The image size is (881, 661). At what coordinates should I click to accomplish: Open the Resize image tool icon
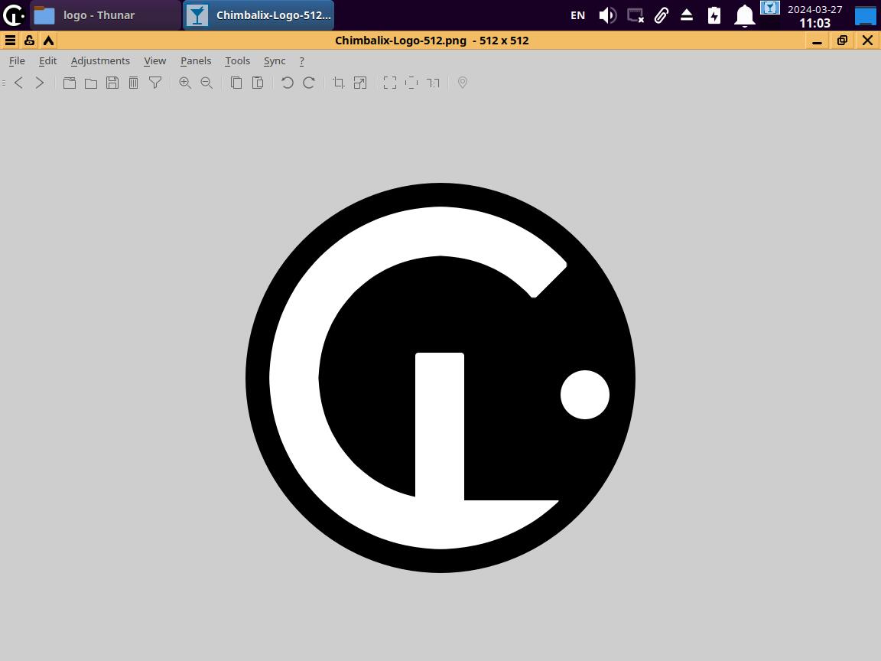pos(360,83)
